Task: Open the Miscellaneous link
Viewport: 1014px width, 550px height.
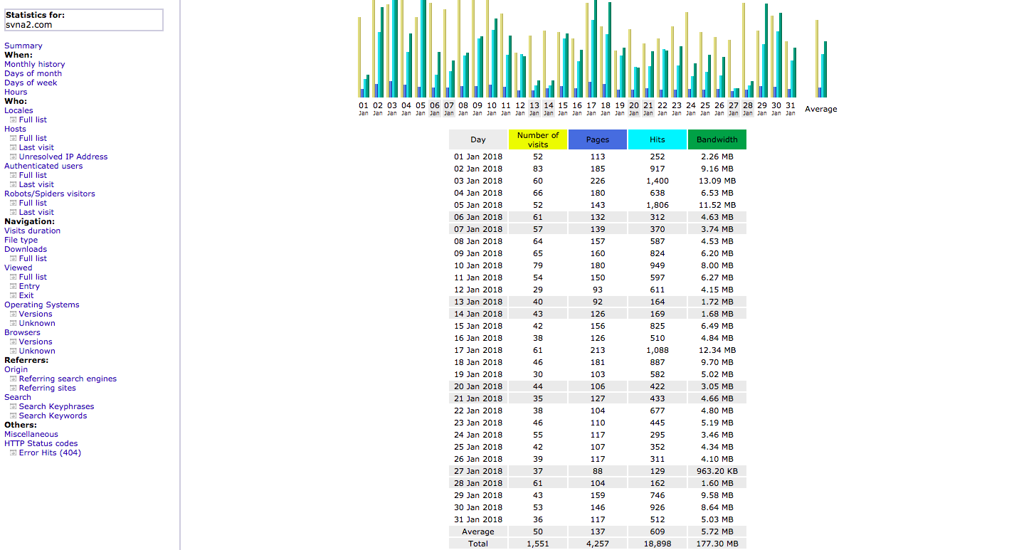Action: click(31, 434)
